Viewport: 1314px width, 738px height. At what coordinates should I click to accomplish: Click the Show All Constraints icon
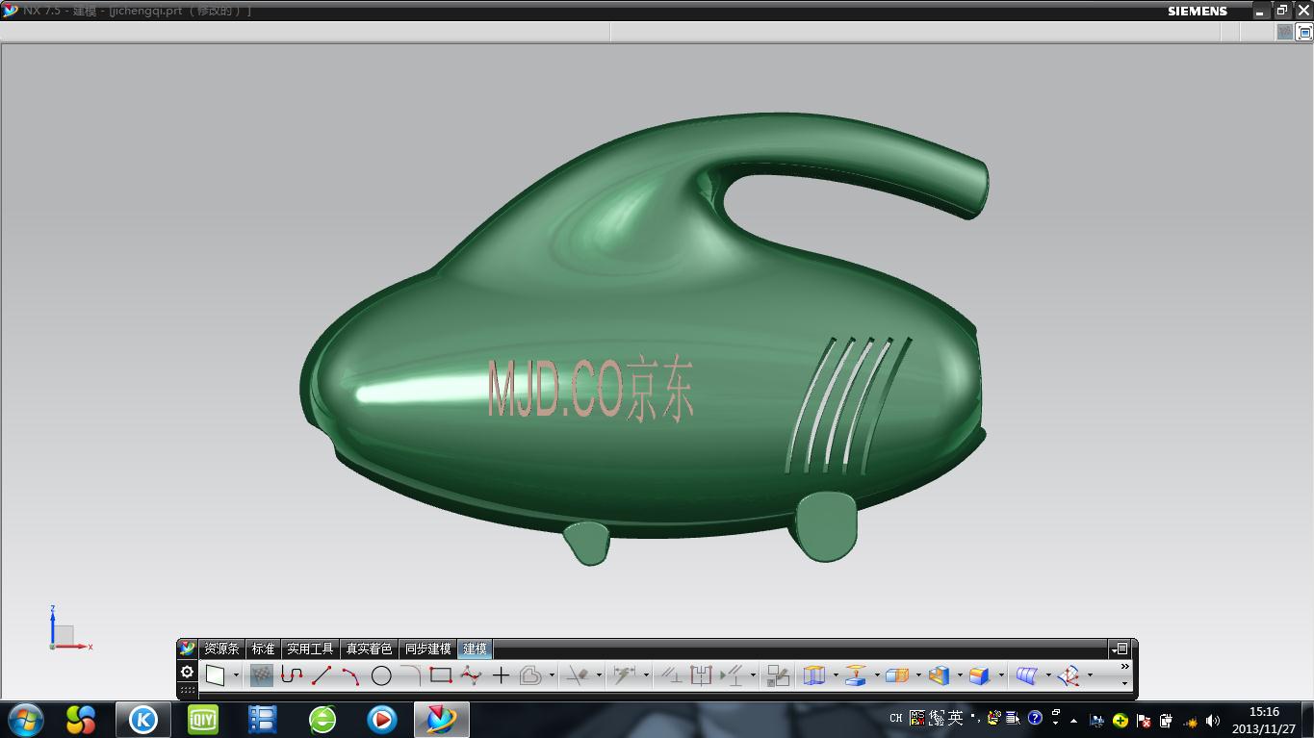coord(701,675)
